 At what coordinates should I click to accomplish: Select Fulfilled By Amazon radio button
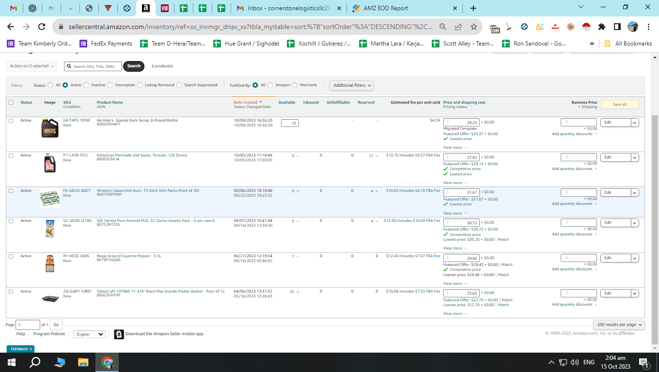270,85
